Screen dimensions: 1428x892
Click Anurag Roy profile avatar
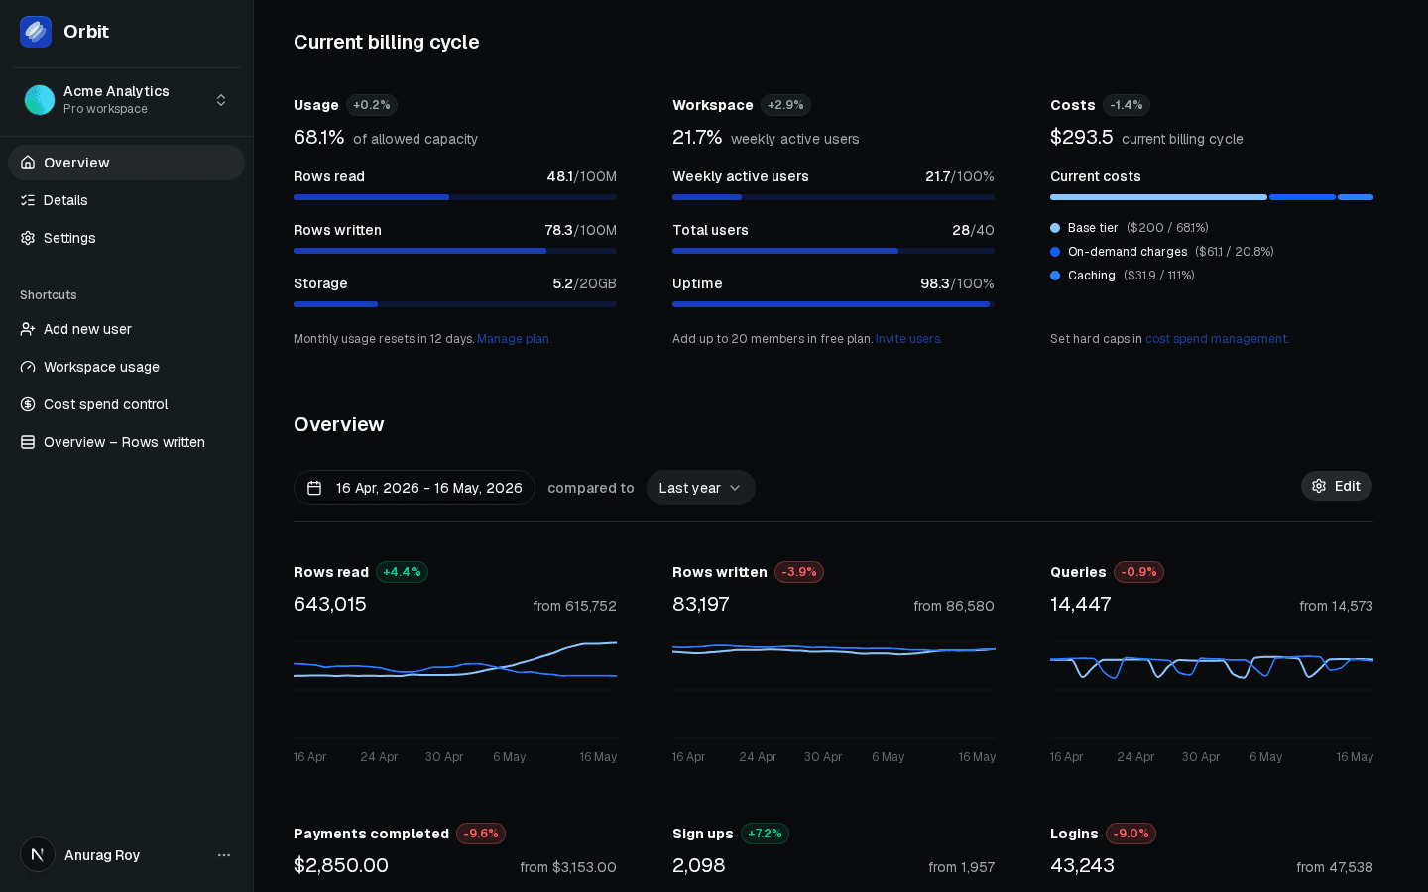(x=38, y=854)
